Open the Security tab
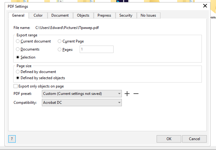216x150 pixels. [x=126, y=15]
